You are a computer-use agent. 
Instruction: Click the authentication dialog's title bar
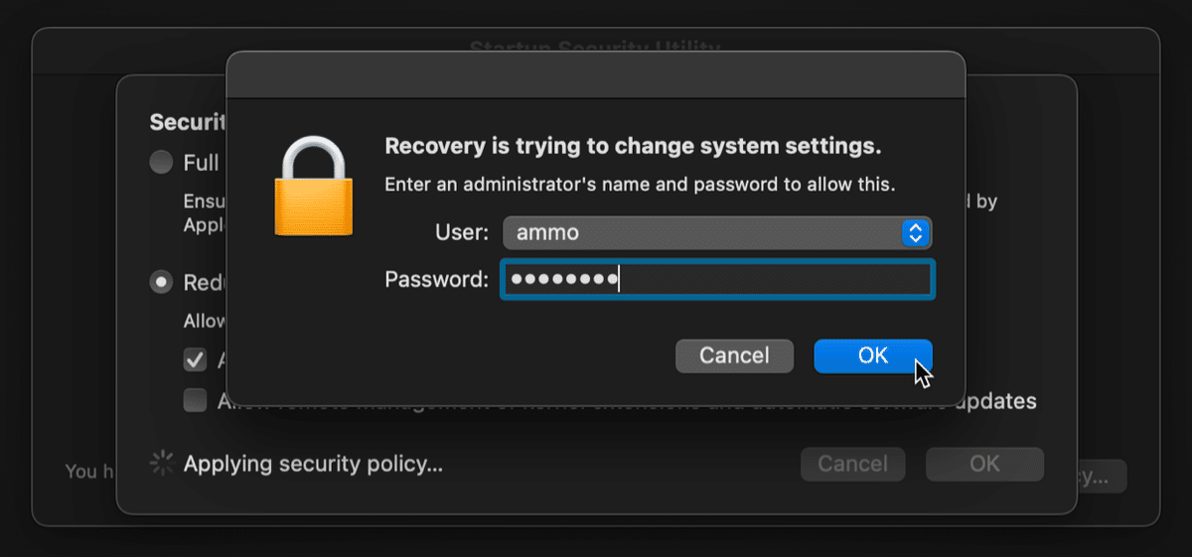tap(596, 75)
